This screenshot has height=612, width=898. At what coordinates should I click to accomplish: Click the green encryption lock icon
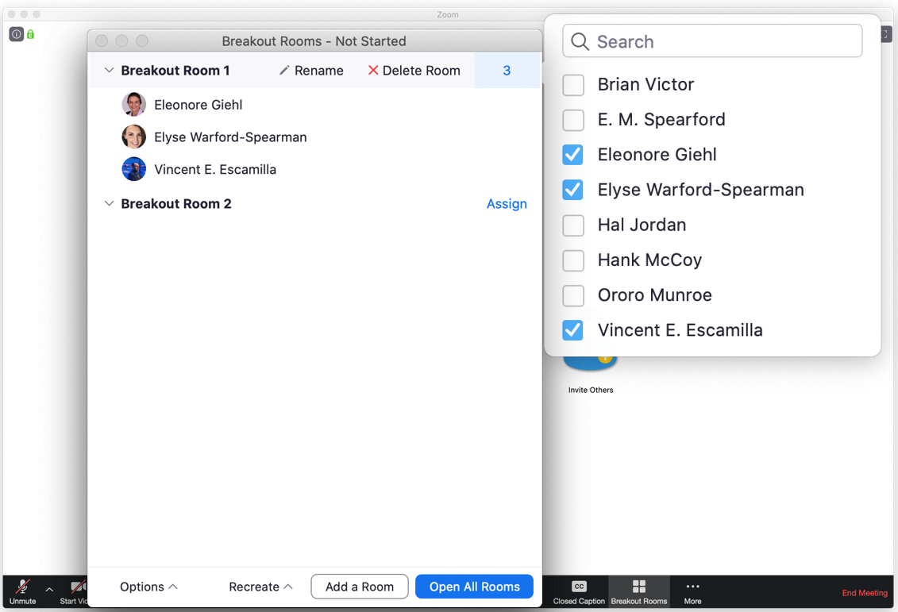29,34
